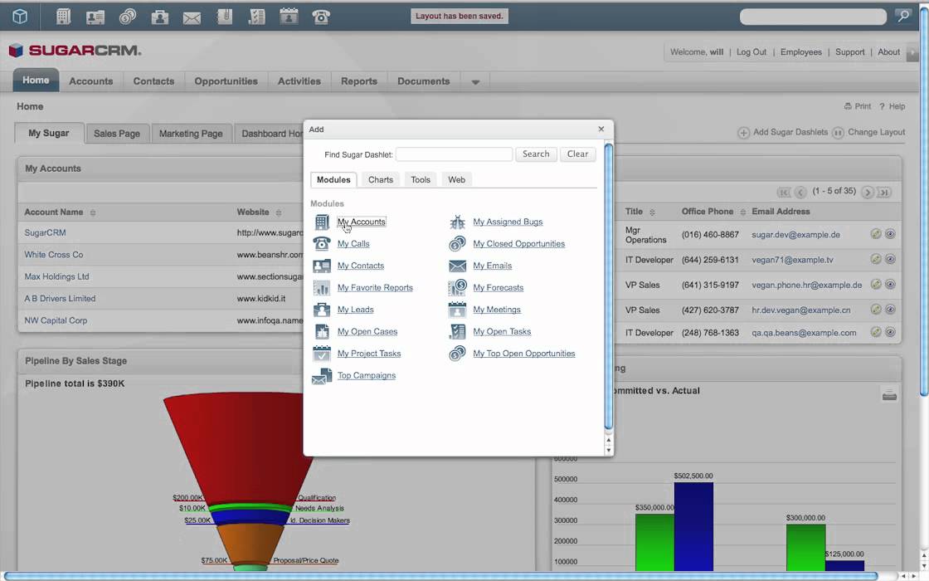Screen dimensions: 929x581
Task: Click the view eye icon for hr.dev.vegan@example.cn row
Action: tap(890, 310)
